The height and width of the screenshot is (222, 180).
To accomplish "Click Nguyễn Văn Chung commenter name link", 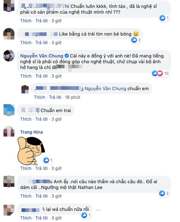I will 42,56.
